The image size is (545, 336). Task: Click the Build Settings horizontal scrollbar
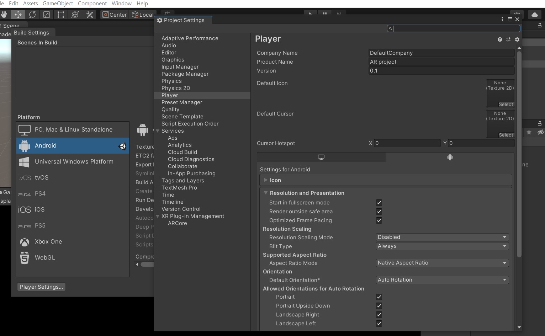(147, 264)
